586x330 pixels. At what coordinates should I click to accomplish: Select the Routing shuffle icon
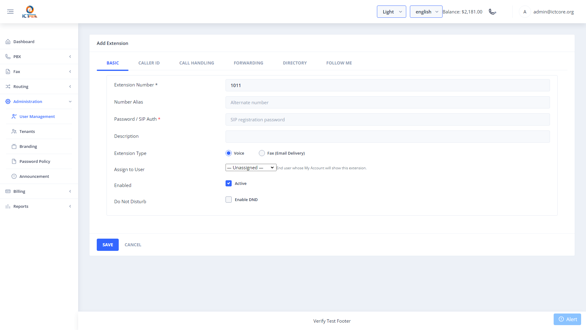coord(8,86)
